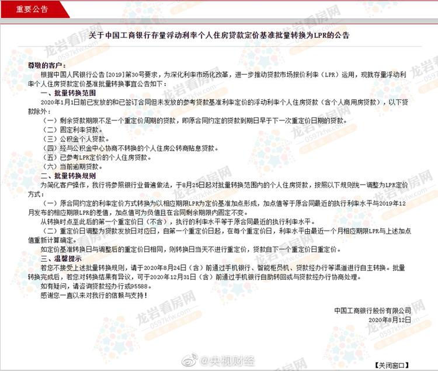Click line （五）已参考LPR定价的个人住房贷款

pos(97,157)
